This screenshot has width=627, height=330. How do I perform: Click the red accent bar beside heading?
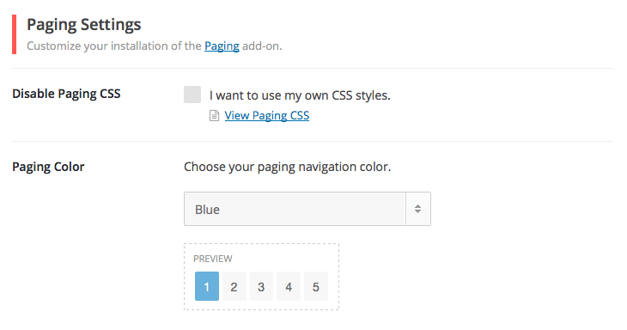(15, 34)
